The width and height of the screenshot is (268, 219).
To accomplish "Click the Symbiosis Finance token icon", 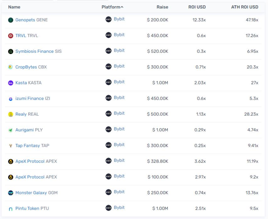I will click(10, 52).
